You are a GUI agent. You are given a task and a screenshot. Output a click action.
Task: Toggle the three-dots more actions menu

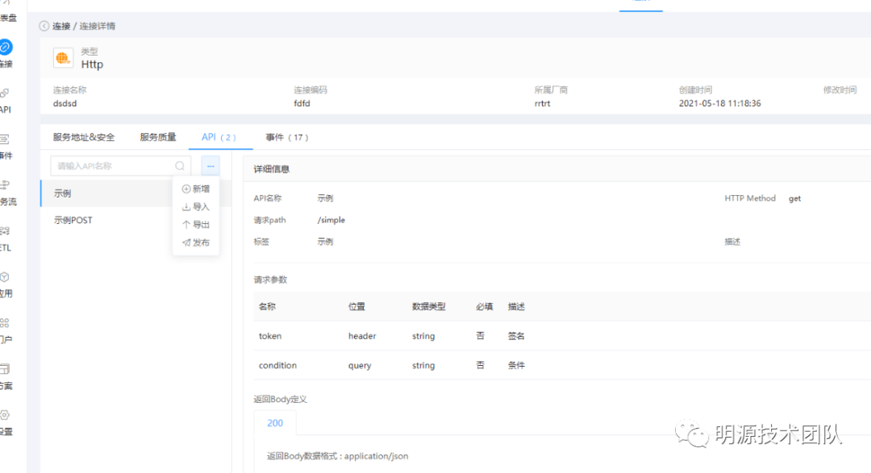coord(210,166)
